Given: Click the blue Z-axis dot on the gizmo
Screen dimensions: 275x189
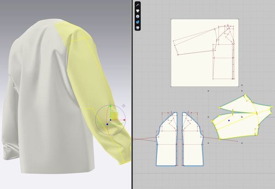Looking at the screenshot, I should click(107, 124).
